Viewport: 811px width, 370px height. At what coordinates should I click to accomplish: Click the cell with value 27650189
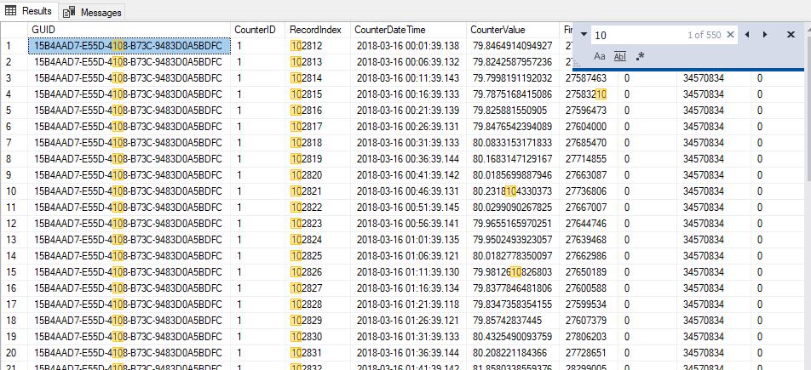pyautogui.click(x=589, y=272)
